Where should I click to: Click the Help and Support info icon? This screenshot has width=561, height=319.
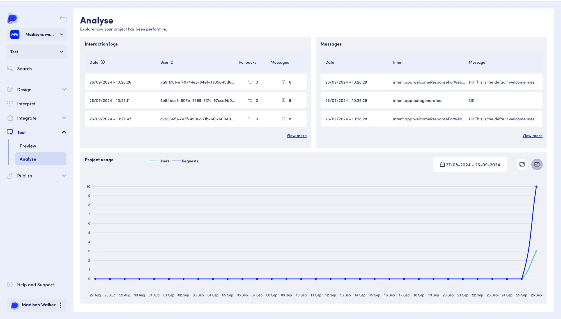click(x=10, y=284)
